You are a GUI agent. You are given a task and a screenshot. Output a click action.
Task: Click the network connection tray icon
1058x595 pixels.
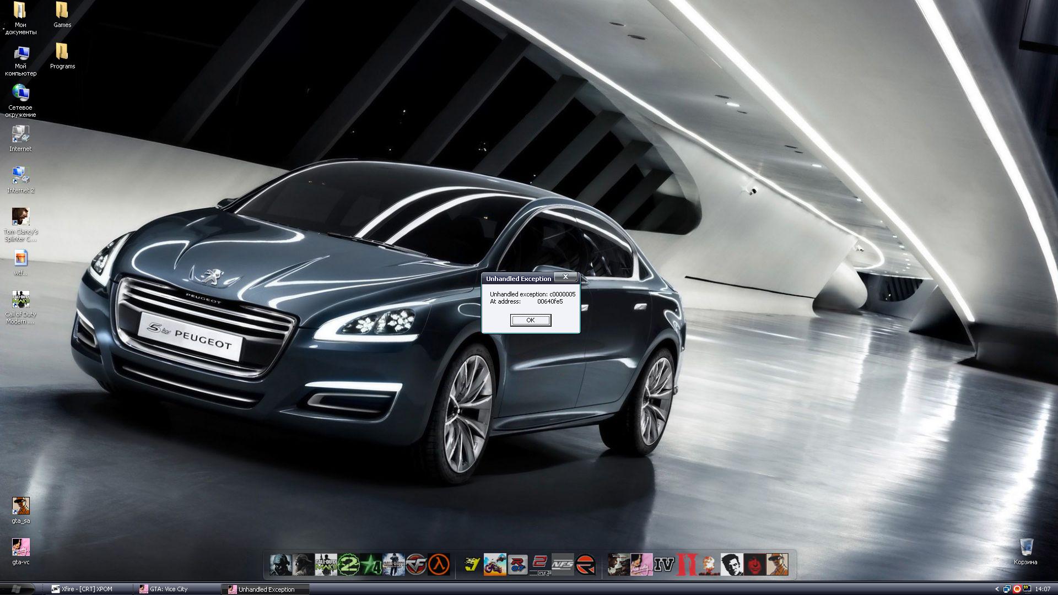coord(1007,589)
